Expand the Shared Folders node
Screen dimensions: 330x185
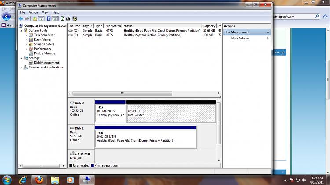pos(26,44)
